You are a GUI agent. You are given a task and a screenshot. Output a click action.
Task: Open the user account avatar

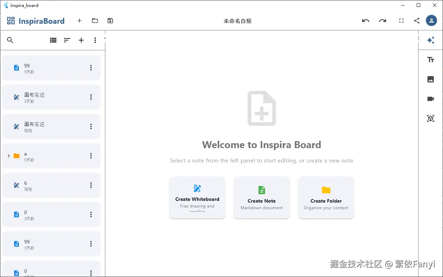pos(431,21)
